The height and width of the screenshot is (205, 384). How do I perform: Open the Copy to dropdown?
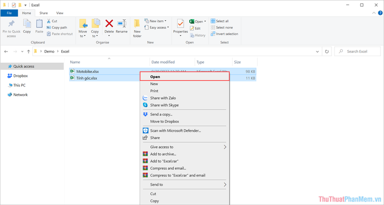coord(95,28)
